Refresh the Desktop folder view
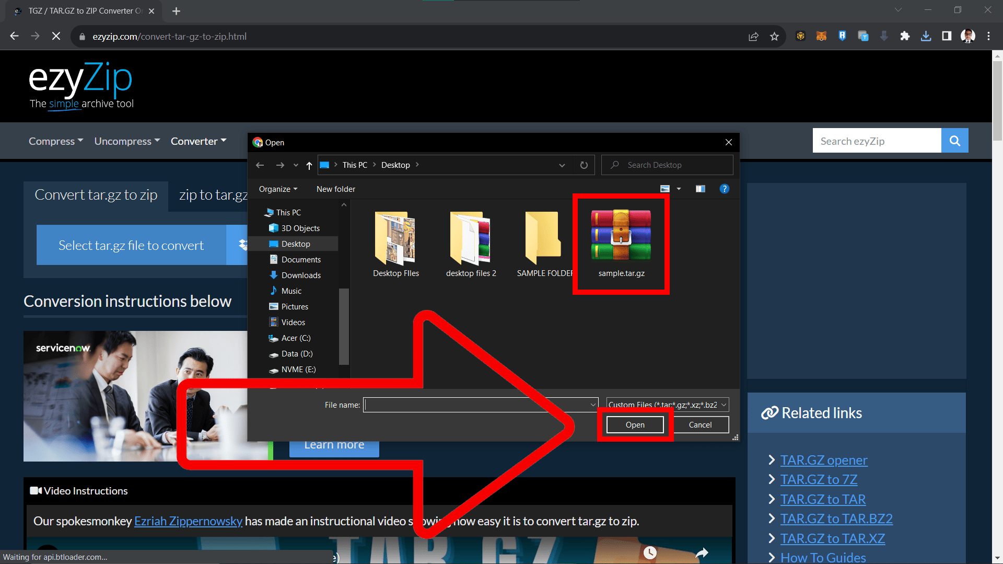This screenshot has height=564, width=1003. 584,165
